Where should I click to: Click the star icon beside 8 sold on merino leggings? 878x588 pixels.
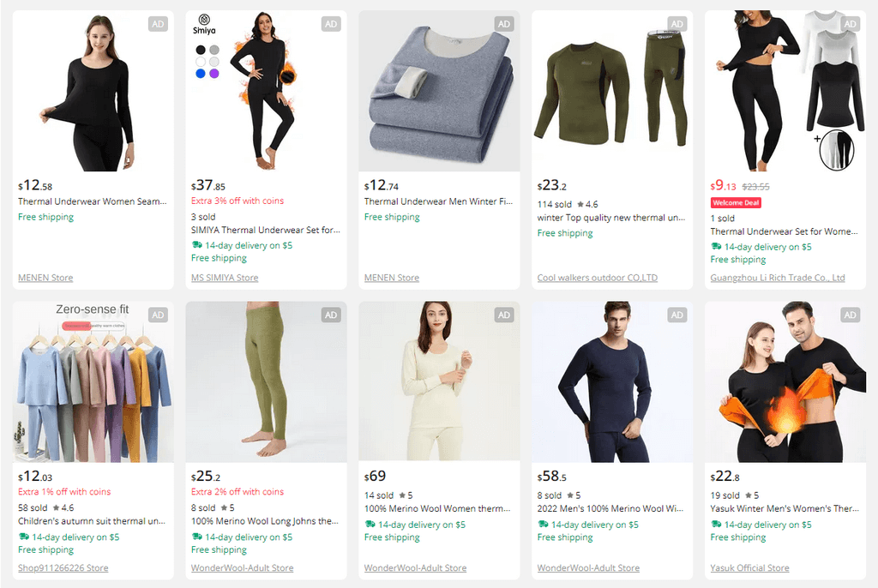(x=224, y=507)
